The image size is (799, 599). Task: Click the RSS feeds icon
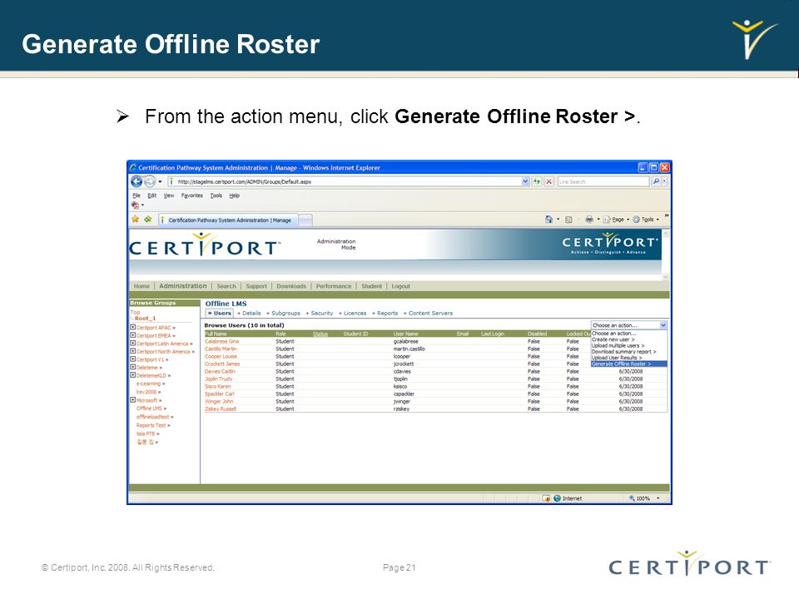[568, 220]
